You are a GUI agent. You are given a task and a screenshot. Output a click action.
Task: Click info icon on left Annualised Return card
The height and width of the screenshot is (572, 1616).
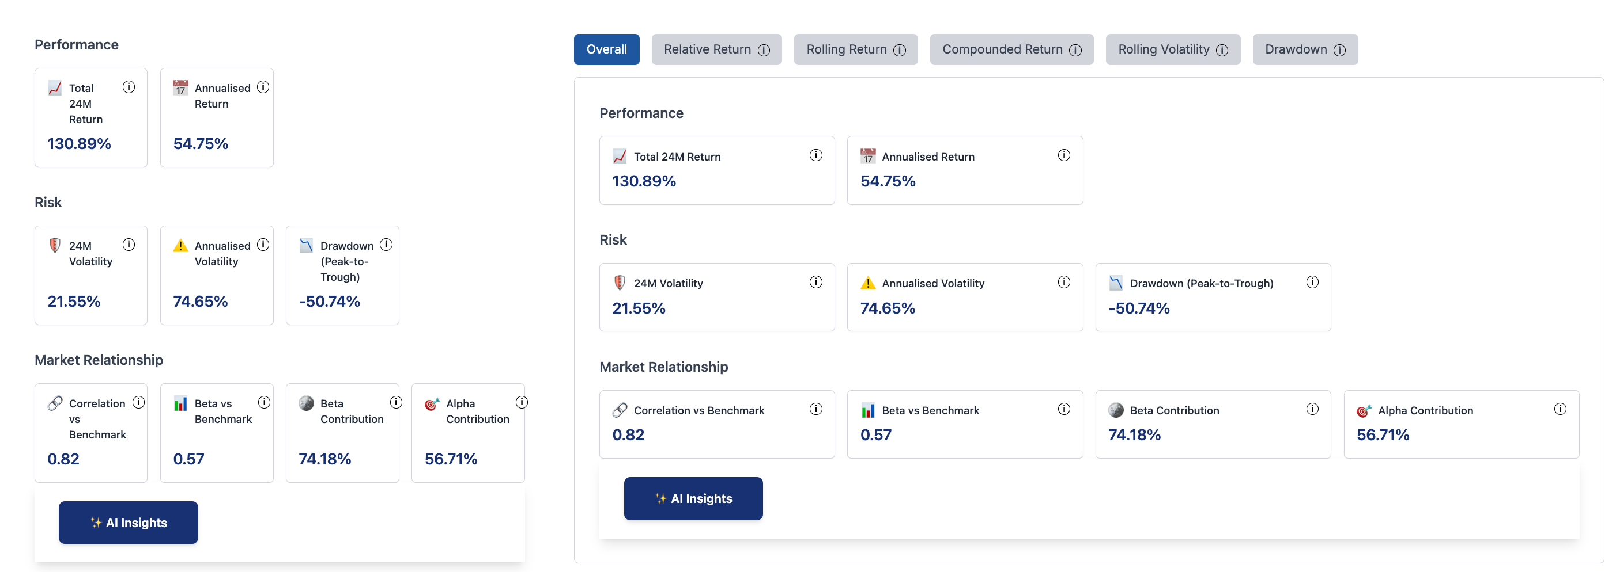point(263,87)
